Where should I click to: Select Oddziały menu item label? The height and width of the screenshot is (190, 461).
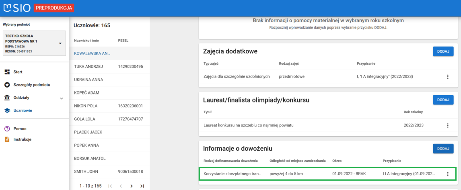(x=21, y=98)
